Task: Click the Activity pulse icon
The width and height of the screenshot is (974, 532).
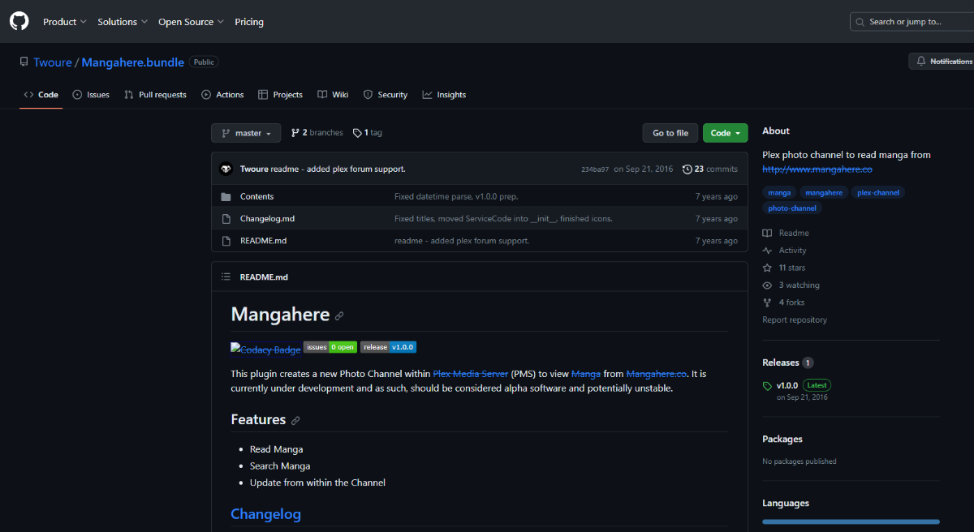Action: tap(767, 251)
